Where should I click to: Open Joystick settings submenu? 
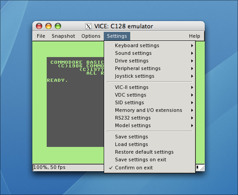click(150, 76)
